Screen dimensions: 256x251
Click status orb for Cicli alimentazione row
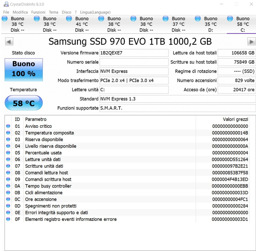8,193
